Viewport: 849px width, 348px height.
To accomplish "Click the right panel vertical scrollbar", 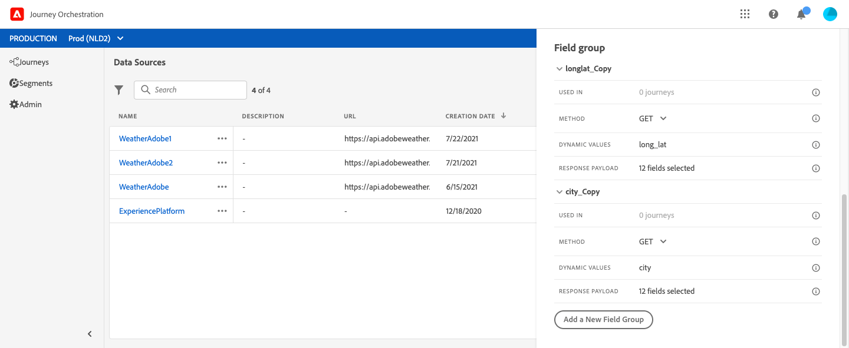I will [x=844, y=270].
